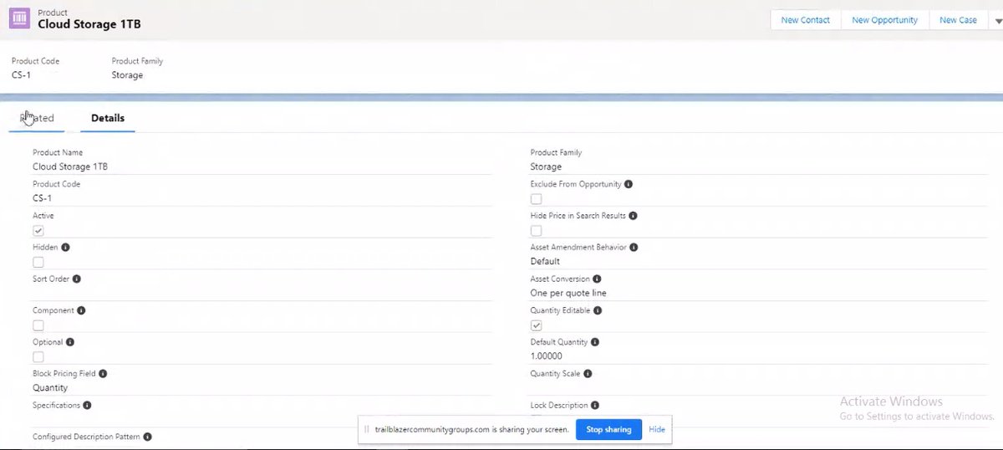This screenshot has width=1003, height=450.
Task: Click Default Quantity value 1.00000
Action: [x=547, y=356]
